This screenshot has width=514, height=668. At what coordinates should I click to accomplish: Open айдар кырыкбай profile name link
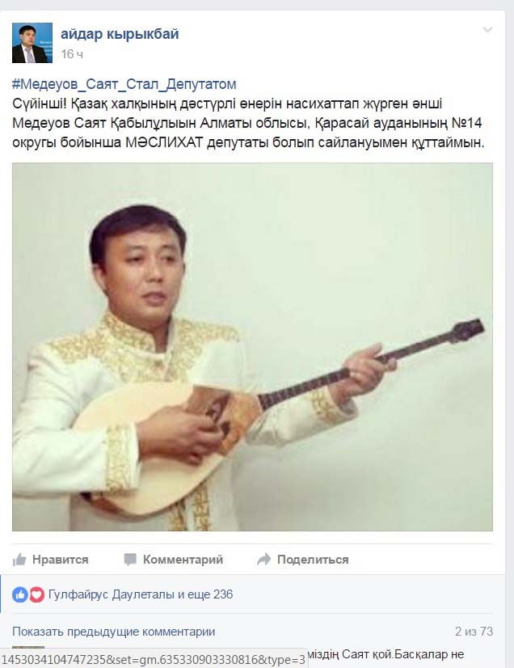pos(120,34)
